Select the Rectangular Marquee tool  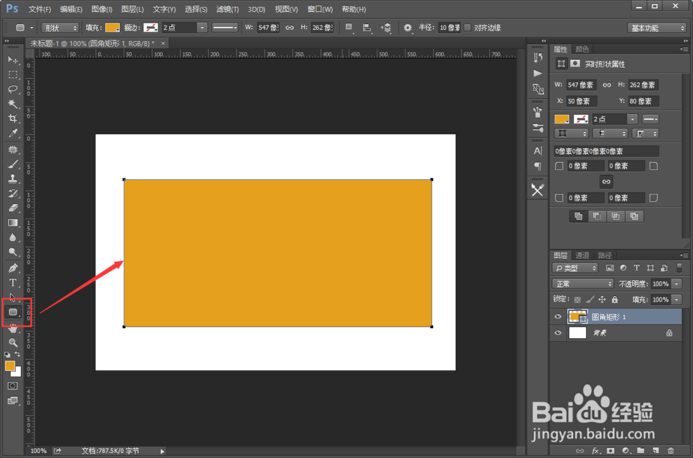[x=12, y=75]
